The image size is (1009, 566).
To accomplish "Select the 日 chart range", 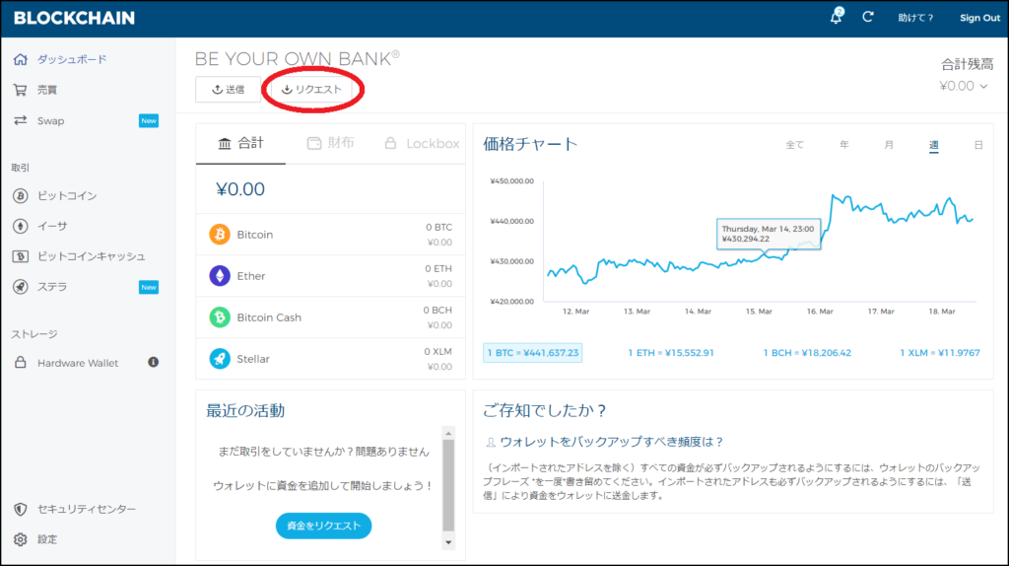I will pos(978,145).
